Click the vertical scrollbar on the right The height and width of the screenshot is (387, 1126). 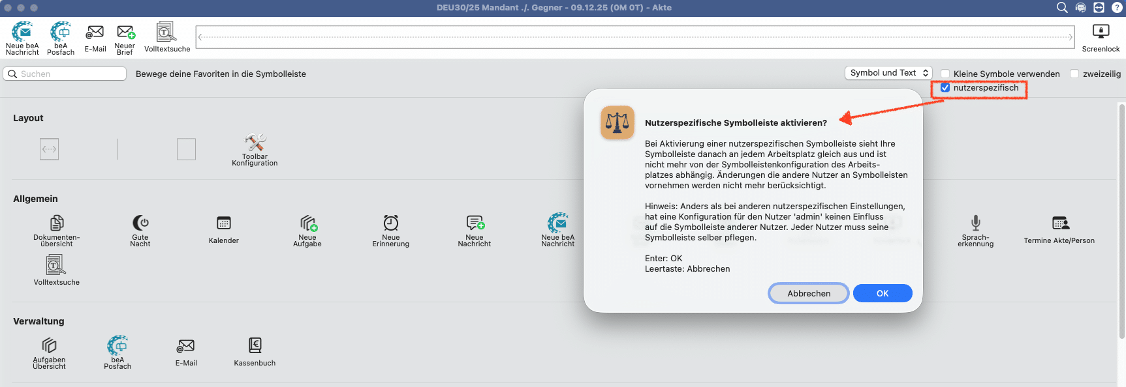1121,222
